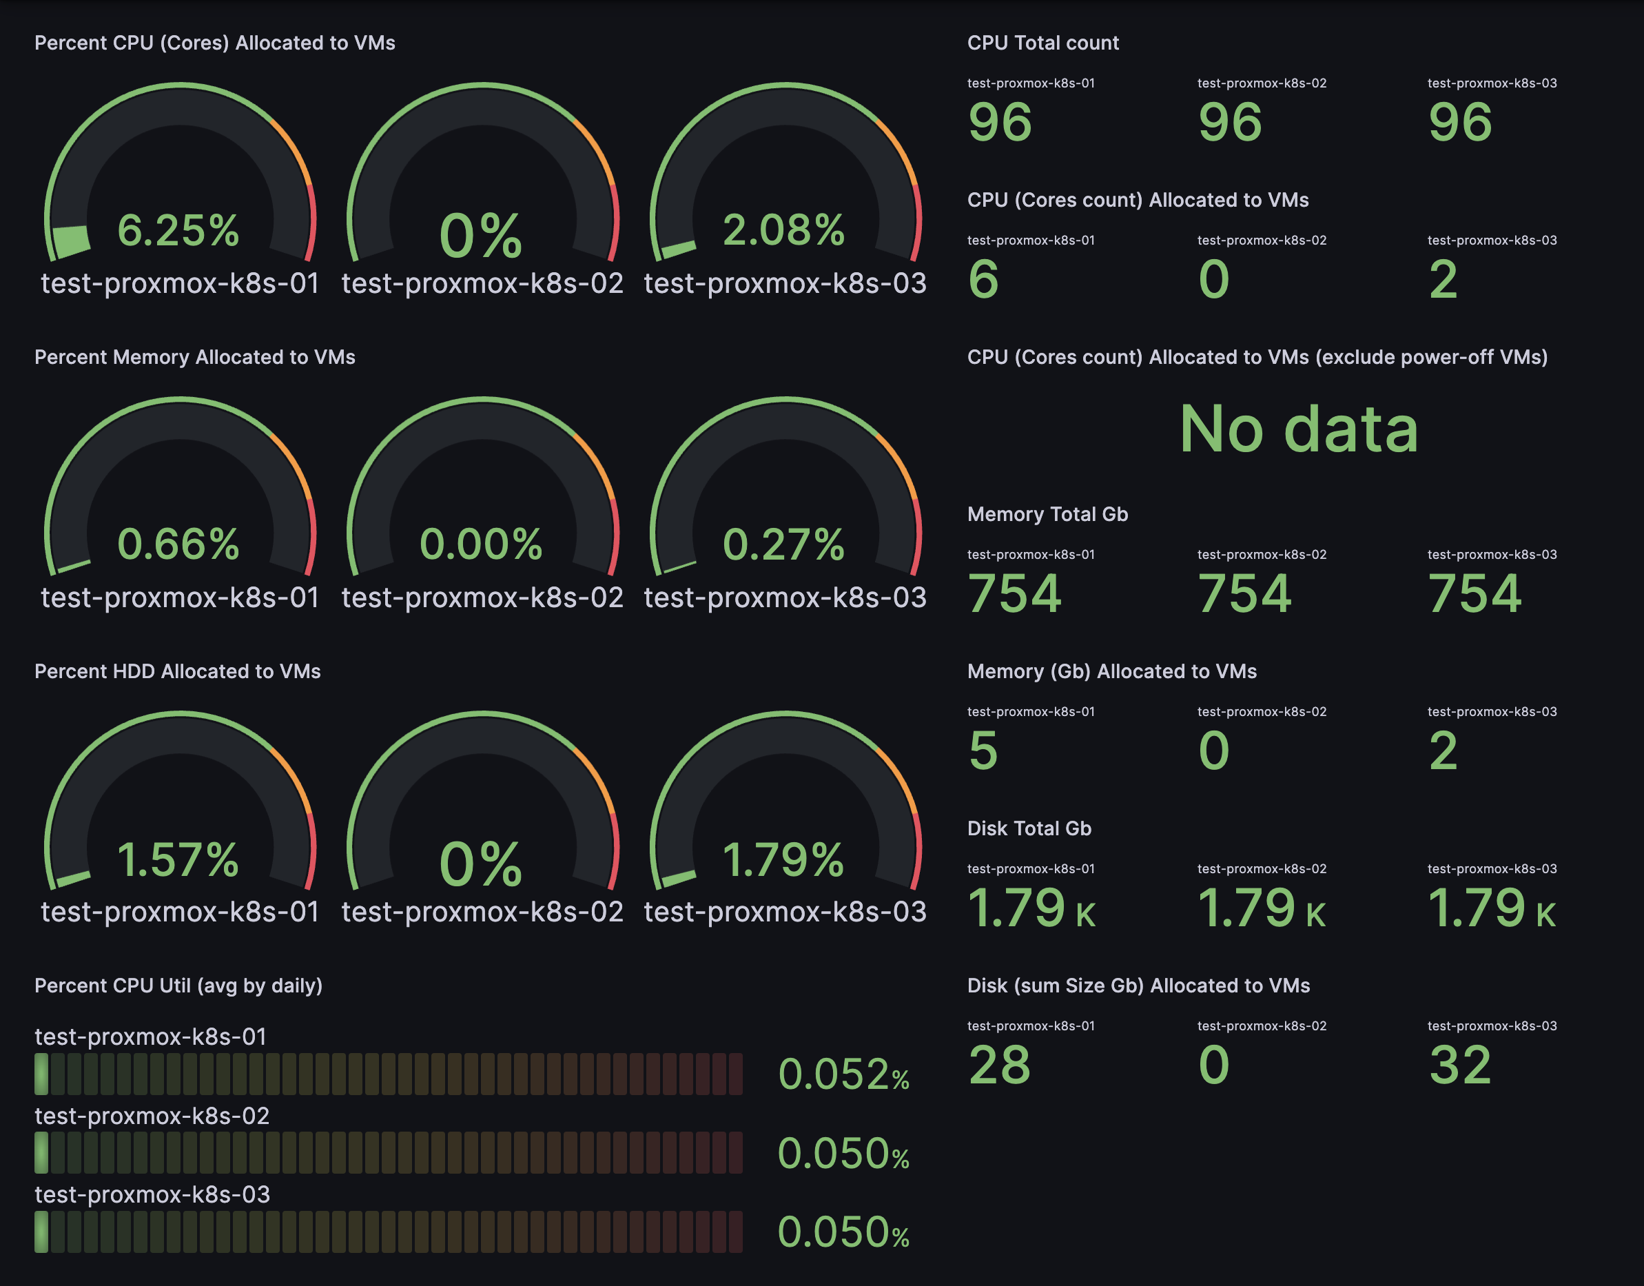Viewport: 1644px width, 1286px height.
Task: Click the No data message
Action: (1299, 429)
